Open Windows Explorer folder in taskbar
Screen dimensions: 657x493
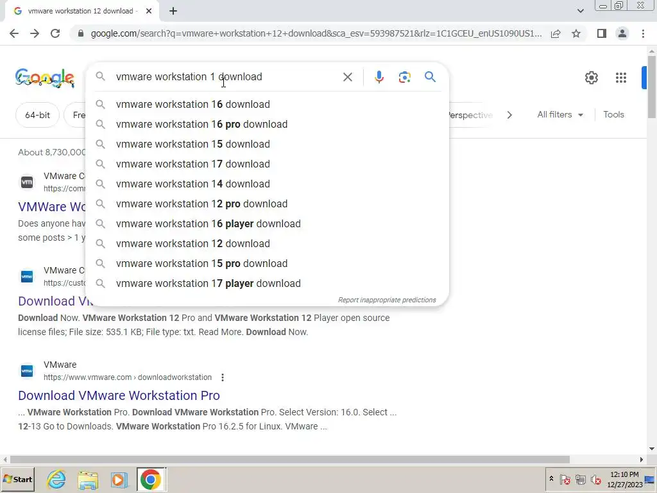pos(87,480)
